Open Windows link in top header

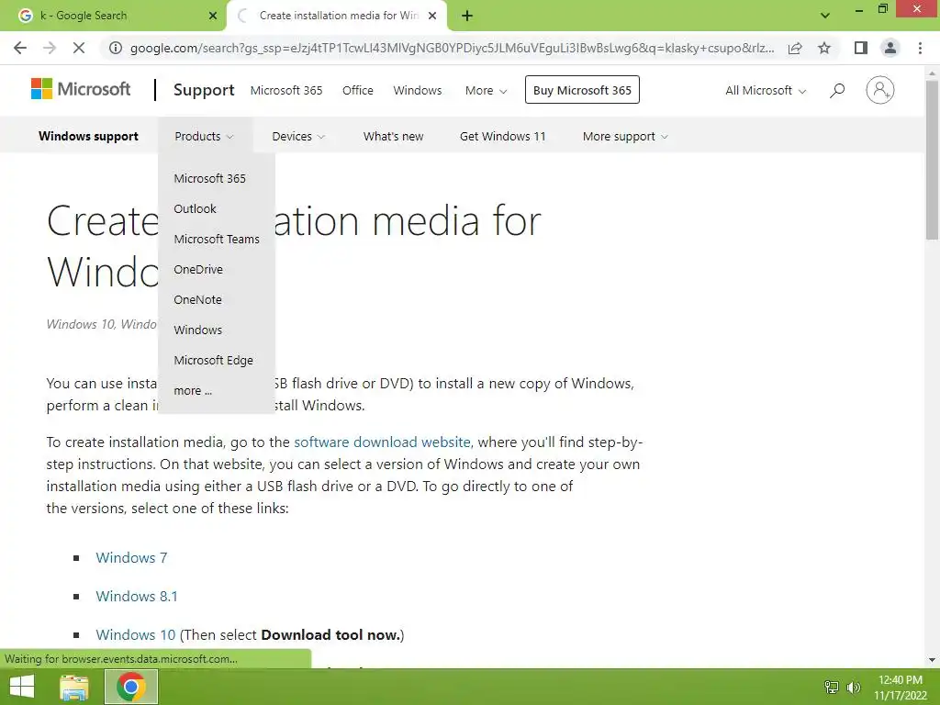418,90
